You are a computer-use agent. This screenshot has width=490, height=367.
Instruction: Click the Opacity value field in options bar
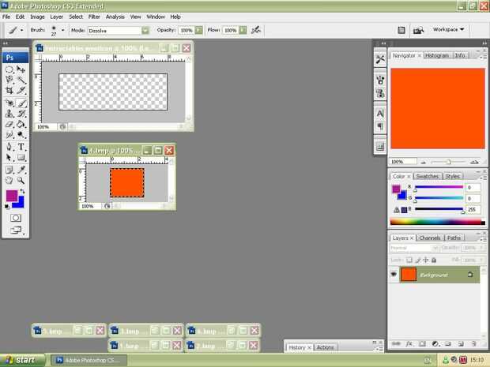click(187, 30)
